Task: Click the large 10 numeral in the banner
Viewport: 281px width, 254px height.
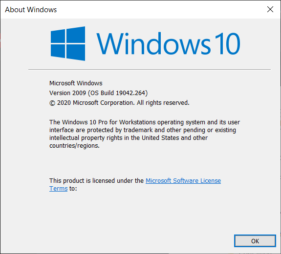Action: 227,43
